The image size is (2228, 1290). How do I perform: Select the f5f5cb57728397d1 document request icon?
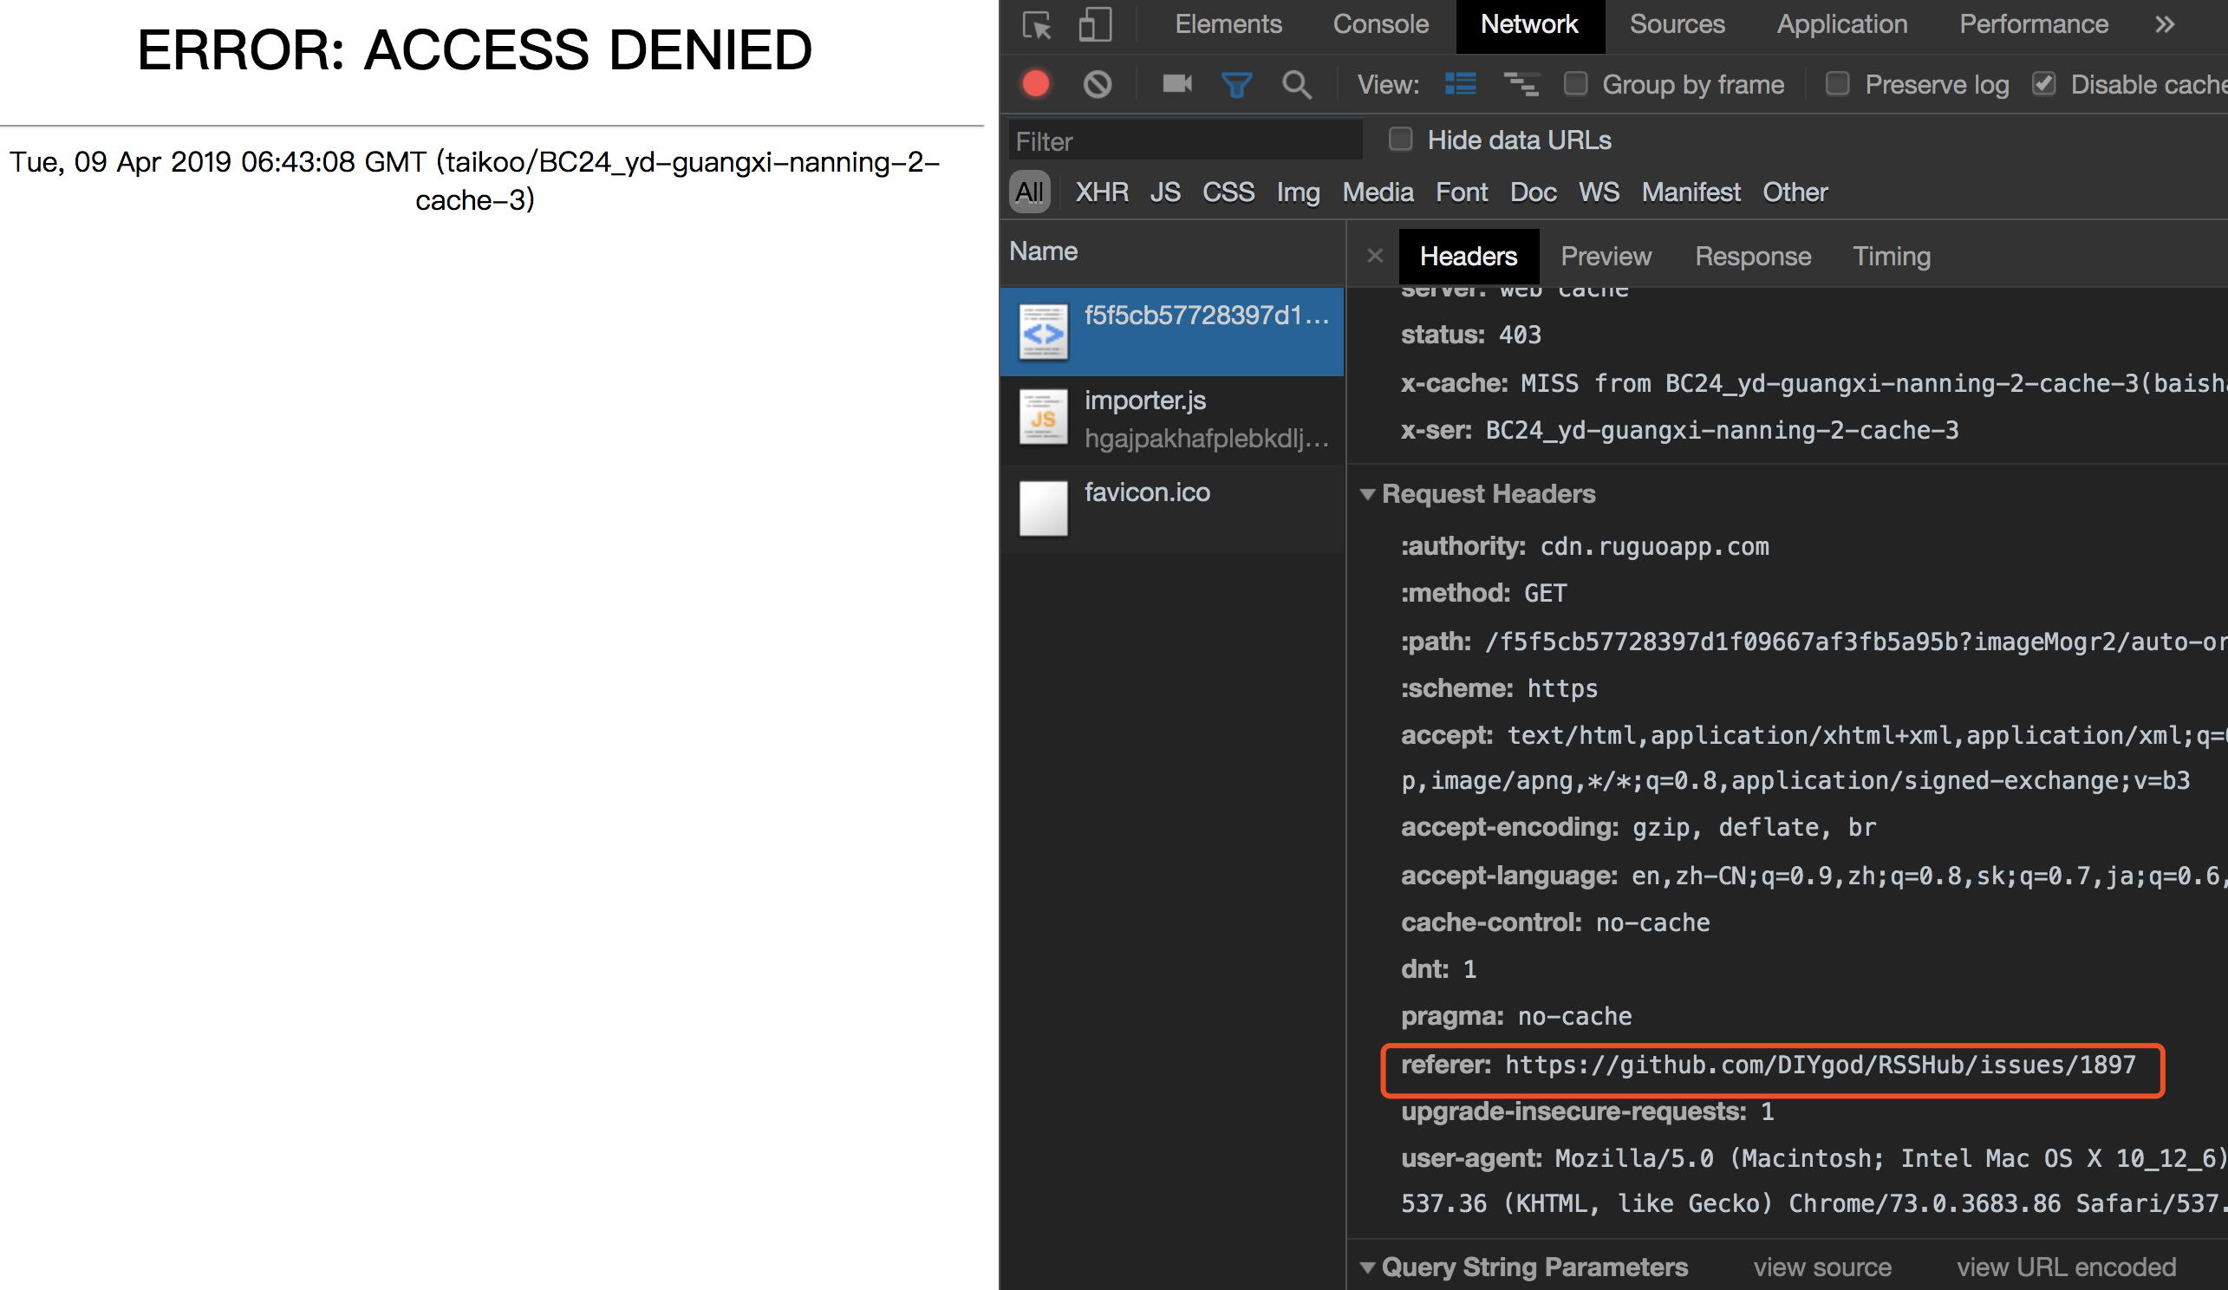pos(1043,331)
